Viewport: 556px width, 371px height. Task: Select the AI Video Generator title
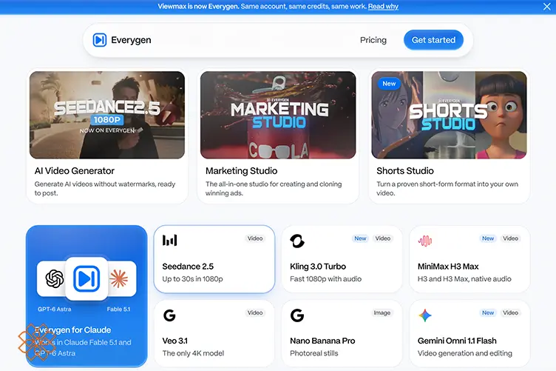click(75, 171)
